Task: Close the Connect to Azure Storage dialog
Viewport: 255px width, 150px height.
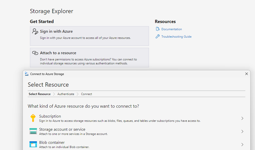Action: 246,74
